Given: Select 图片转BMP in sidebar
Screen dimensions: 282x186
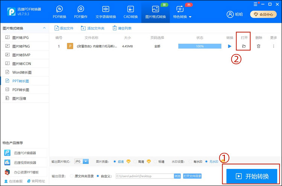Looking at the screenshot, I should 25,55.
